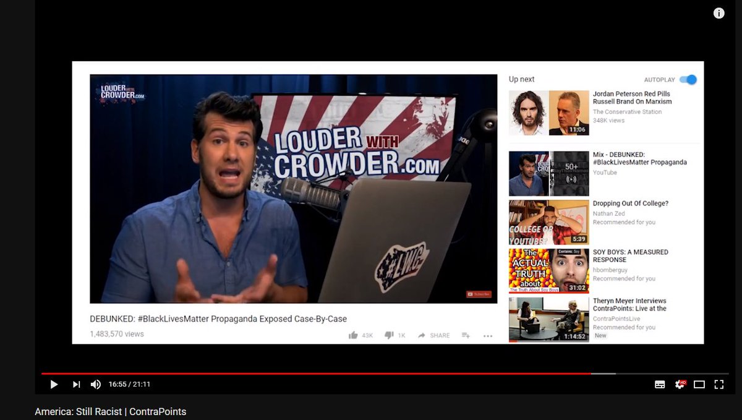This screenshot has width=742, height=420.
Task: Click The Conservative Station channel name
Action: pos(627,112)
